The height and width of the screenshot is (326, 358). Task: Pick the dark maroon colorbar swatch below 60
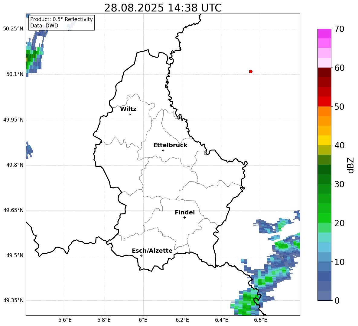[x=324, y=72]
